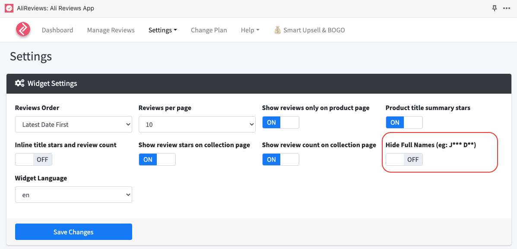Open the three-dot more options menu

(507, 8)
